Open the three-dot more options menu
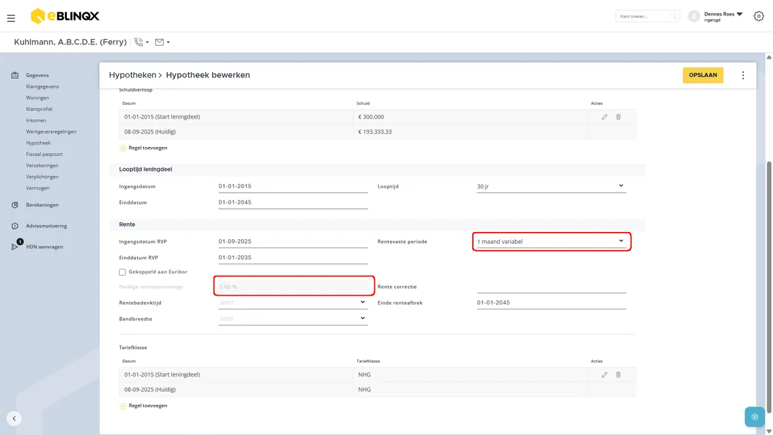This screenshot has width=773, height=435. click(743, 75)
